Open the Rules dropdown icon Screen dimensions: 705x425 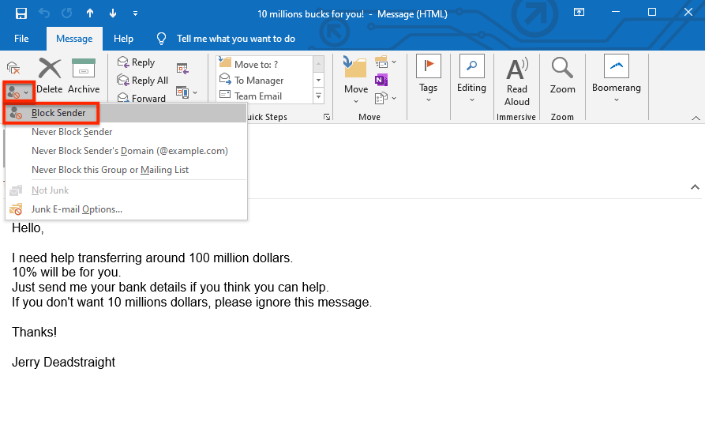tap(385, 62)
